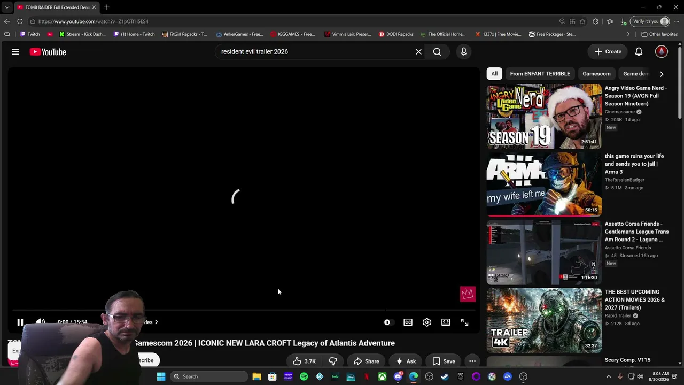Mute the video volume
684x385 pixels.
coord(41,322)
